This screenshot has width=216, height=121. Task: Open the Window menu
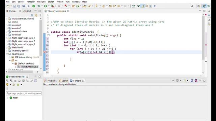pyautogui.click(x=76, y=2)
